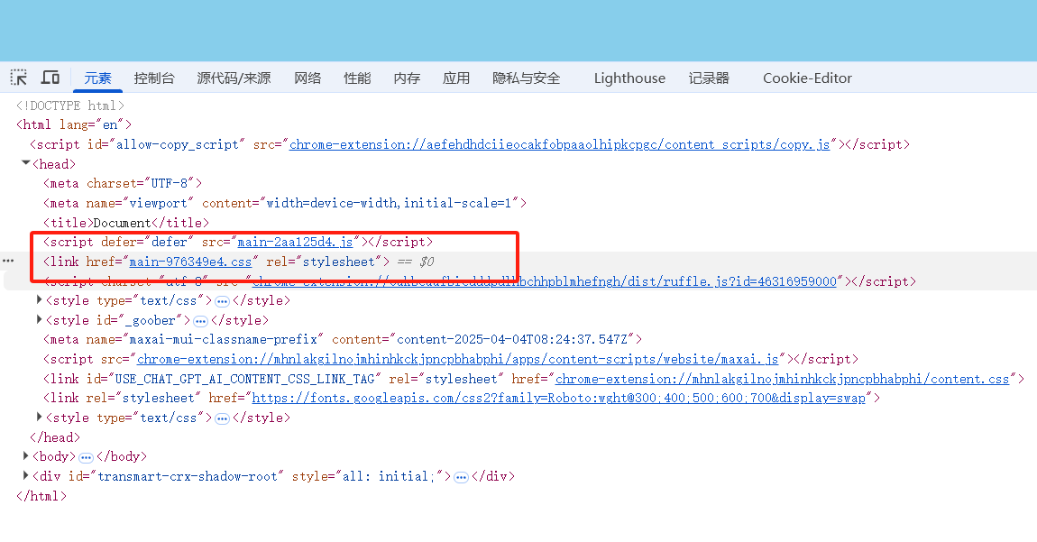Click the "all: initial;" style attribute value
Screen dimensions: 1037x542
(x=389, y=476)
